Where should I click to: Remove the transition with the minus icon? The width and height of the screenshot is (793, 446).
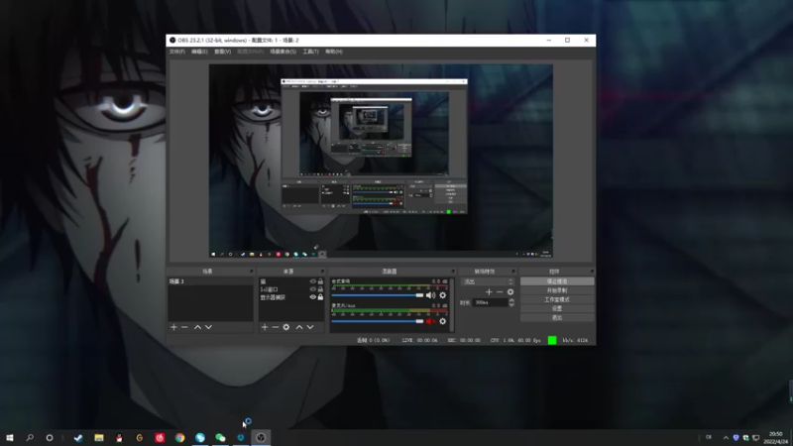[500, 291]
